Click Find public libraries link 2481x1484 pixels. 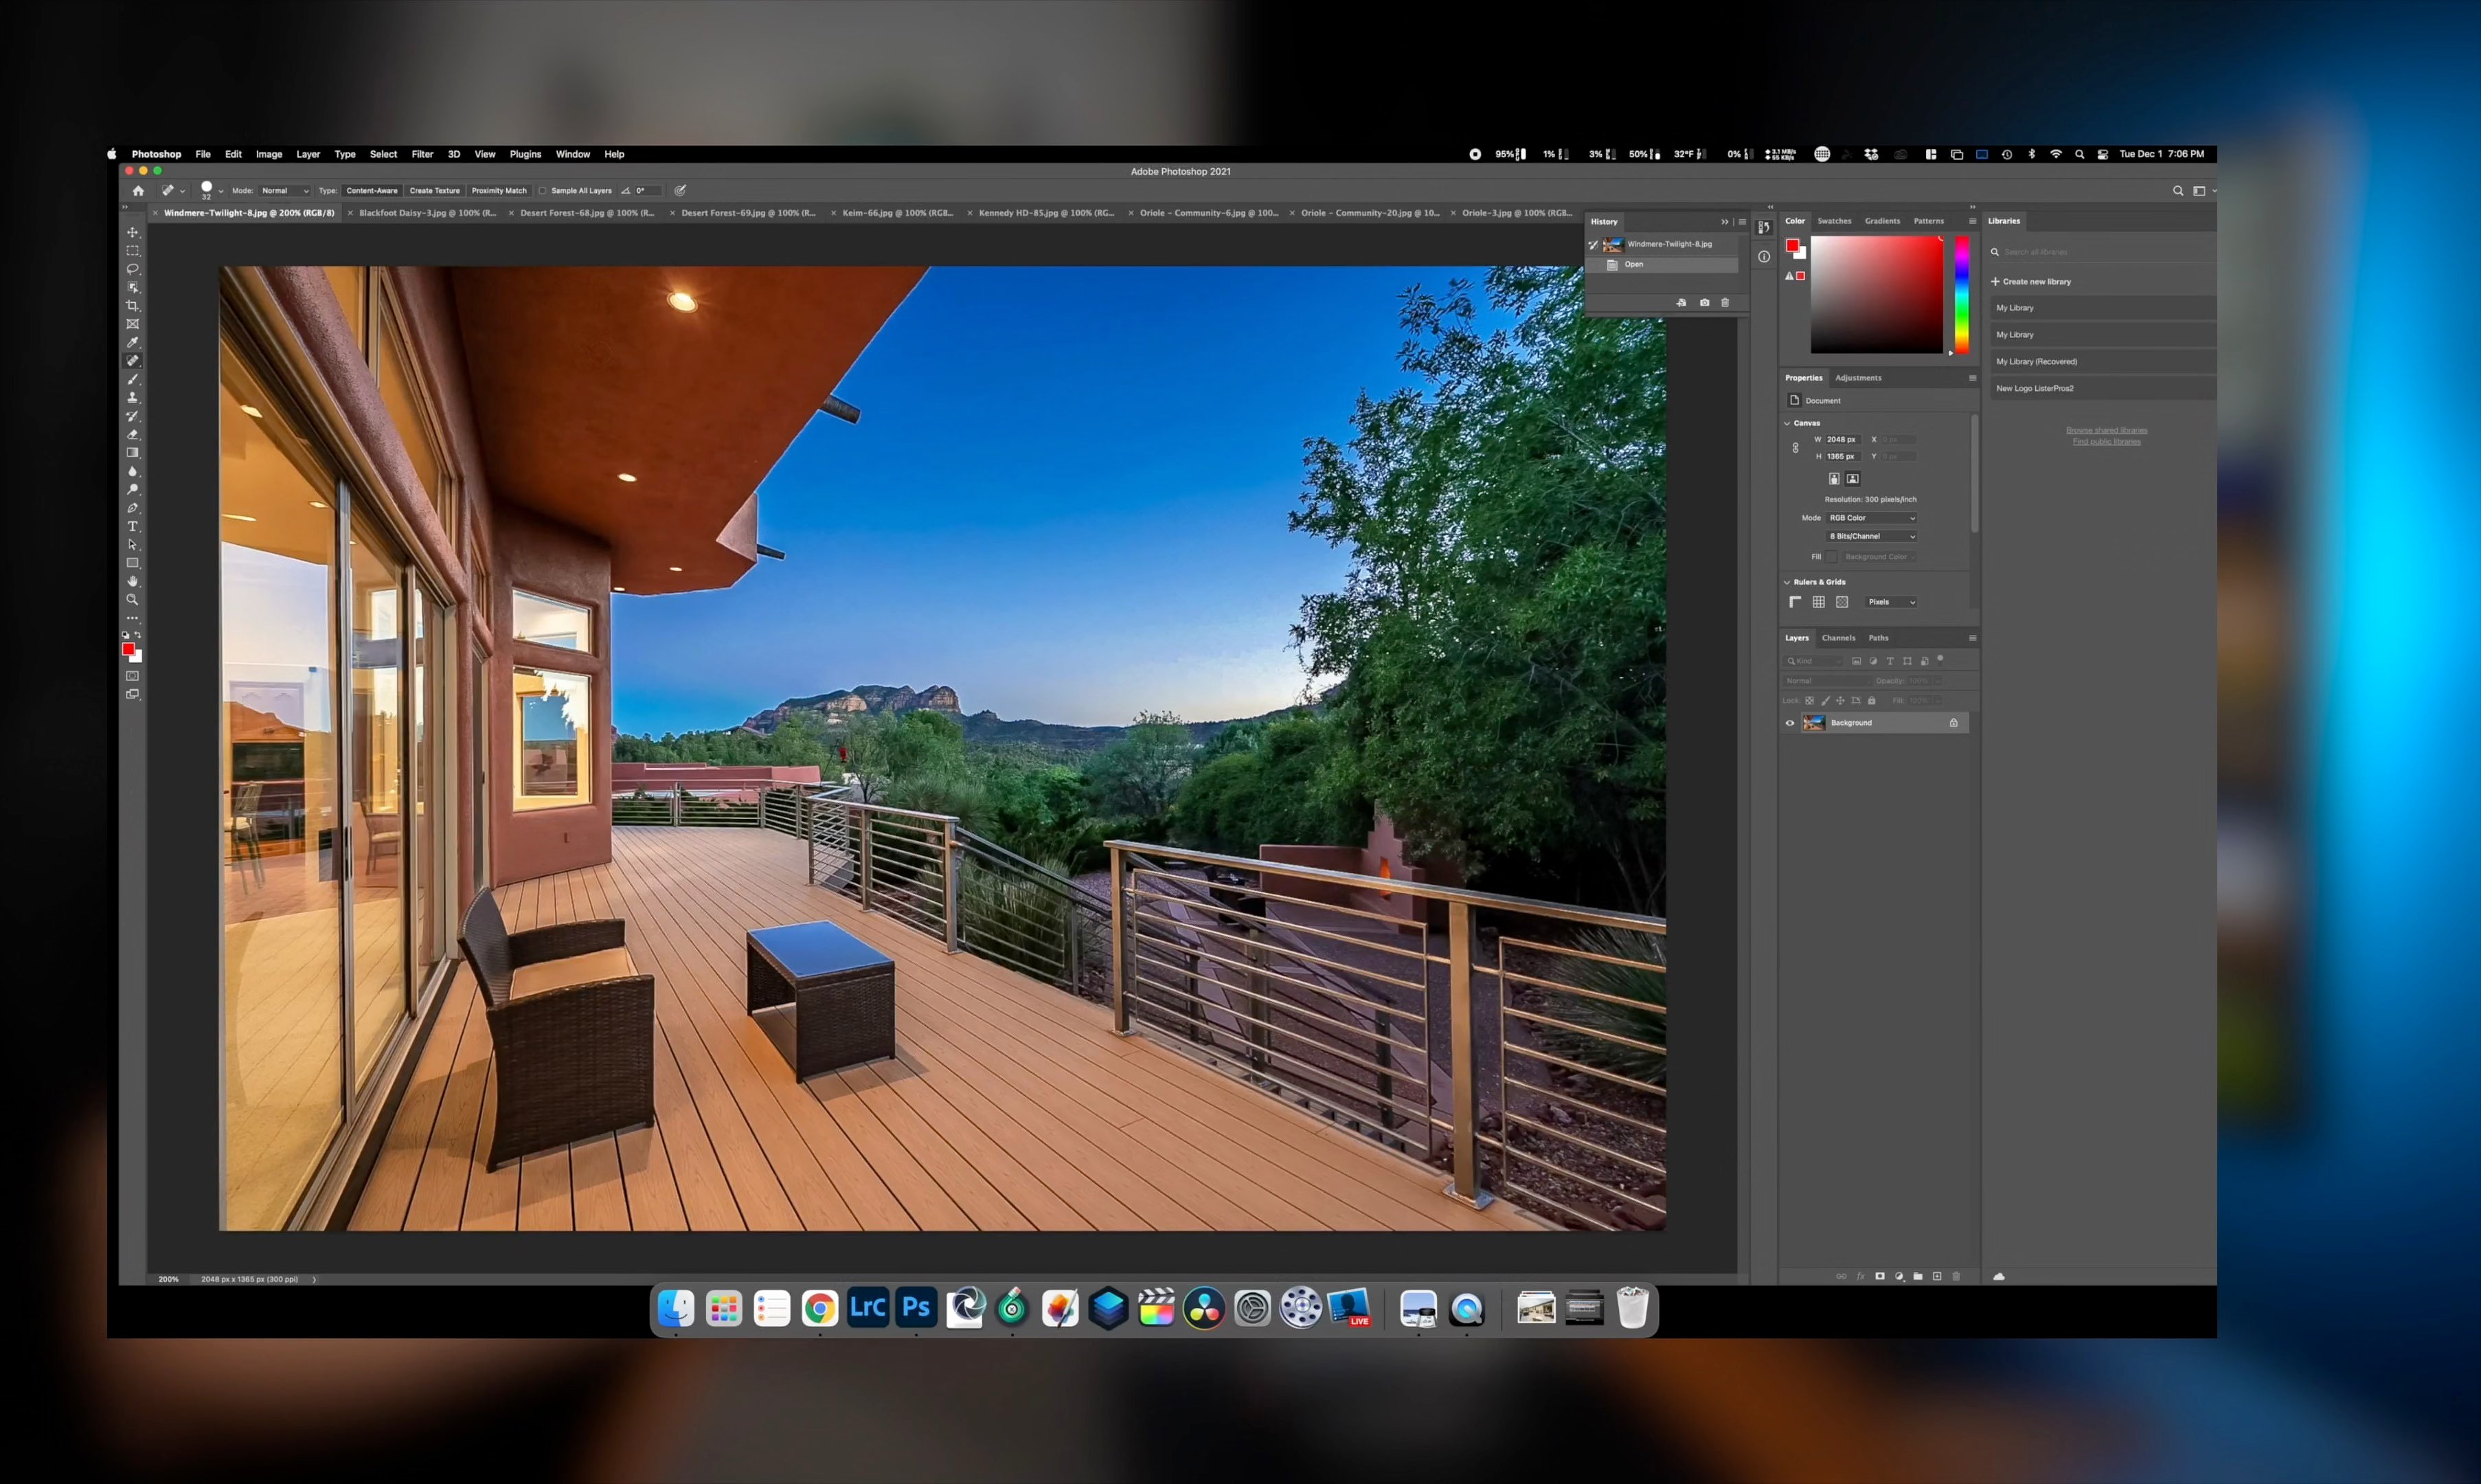click(2106, 442)
